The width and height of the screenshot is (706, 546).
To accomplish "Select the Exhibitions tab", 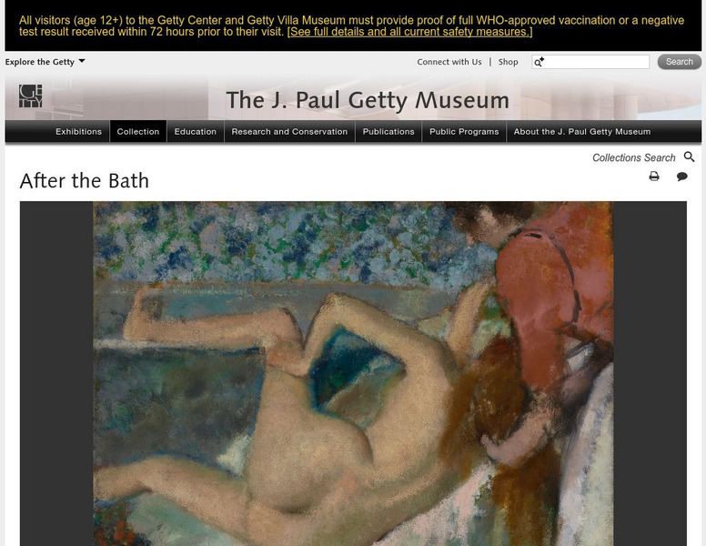I will pos(79,132).
